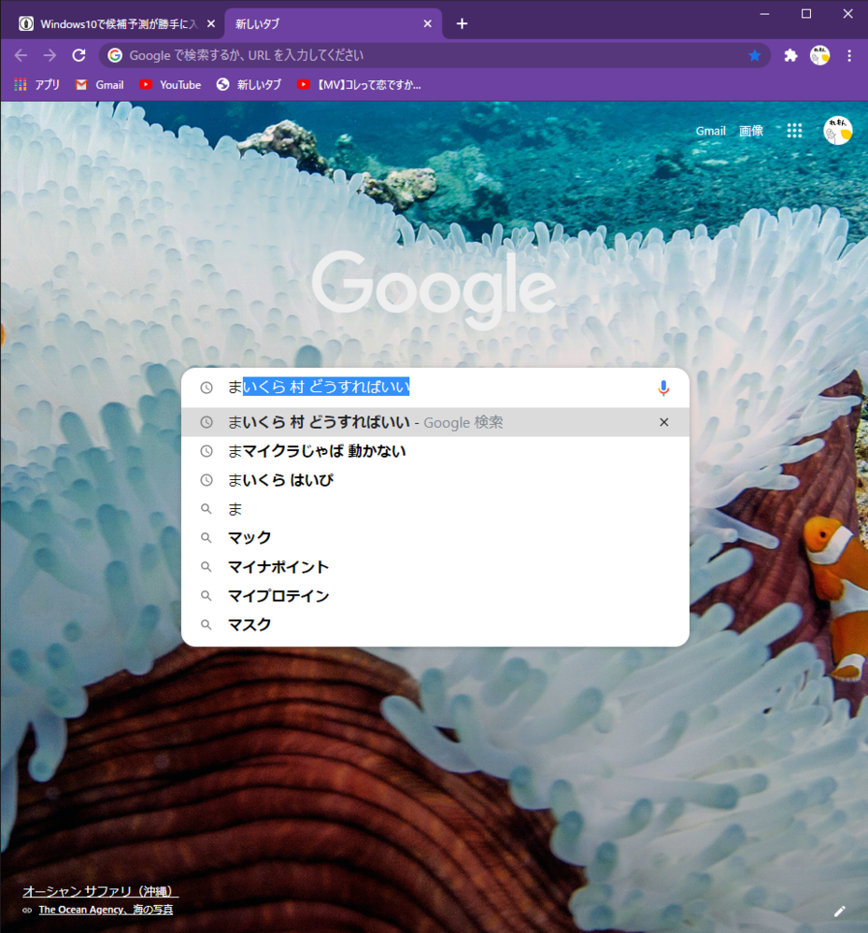868x933 pixels.
Task: Click the Chrome profile avatar in toolbar
Action: 819,55
